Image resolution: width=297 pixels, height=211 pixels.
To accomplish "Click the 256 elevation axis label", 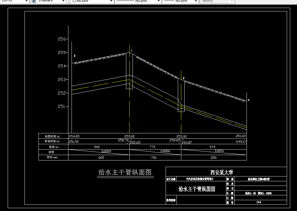I will tap(62, 39).
